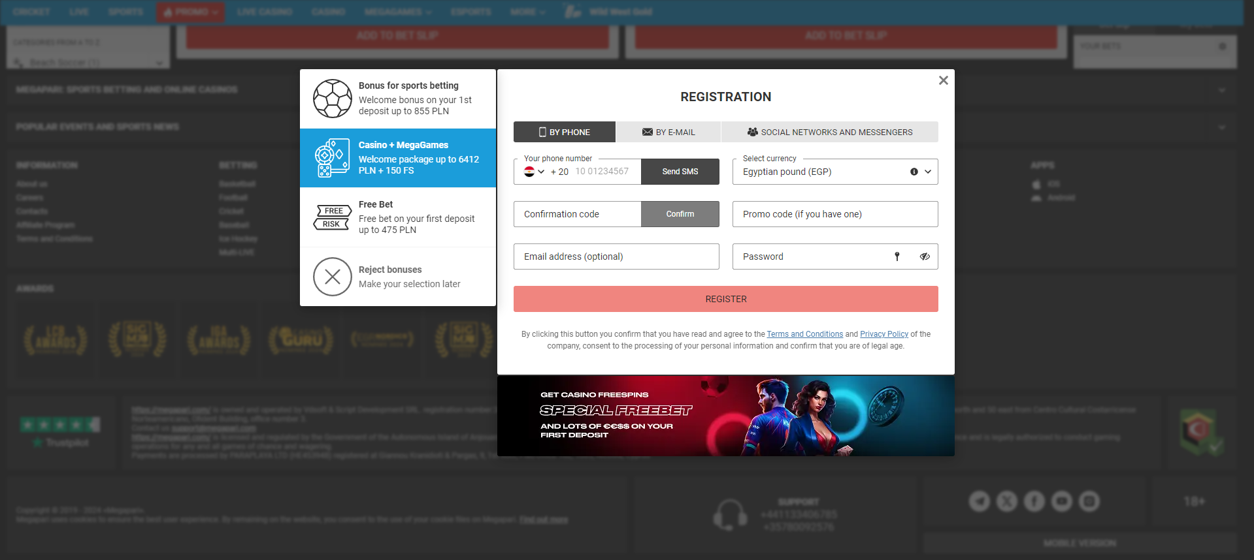1254x560 pixels.
Task: Open Terms and Conditions link
Action: [x=805, y=334]
